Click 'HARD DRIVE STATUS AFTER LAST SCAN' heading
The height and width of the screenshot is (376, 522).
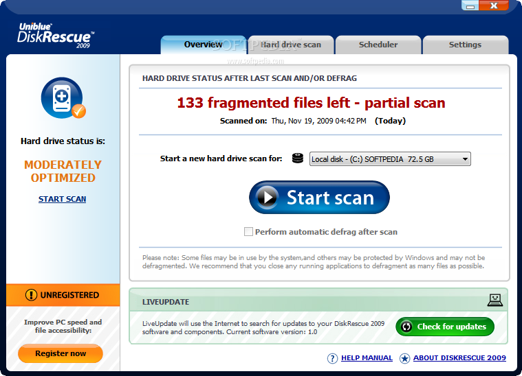tap(250, 78)
